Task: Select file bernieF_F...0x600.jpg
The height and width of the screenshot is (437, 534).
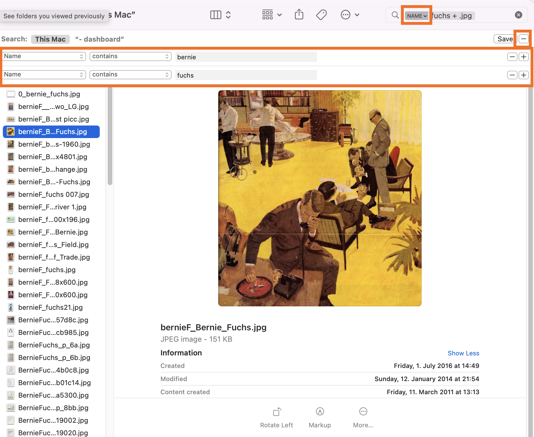Action: [x=51, y=295]
